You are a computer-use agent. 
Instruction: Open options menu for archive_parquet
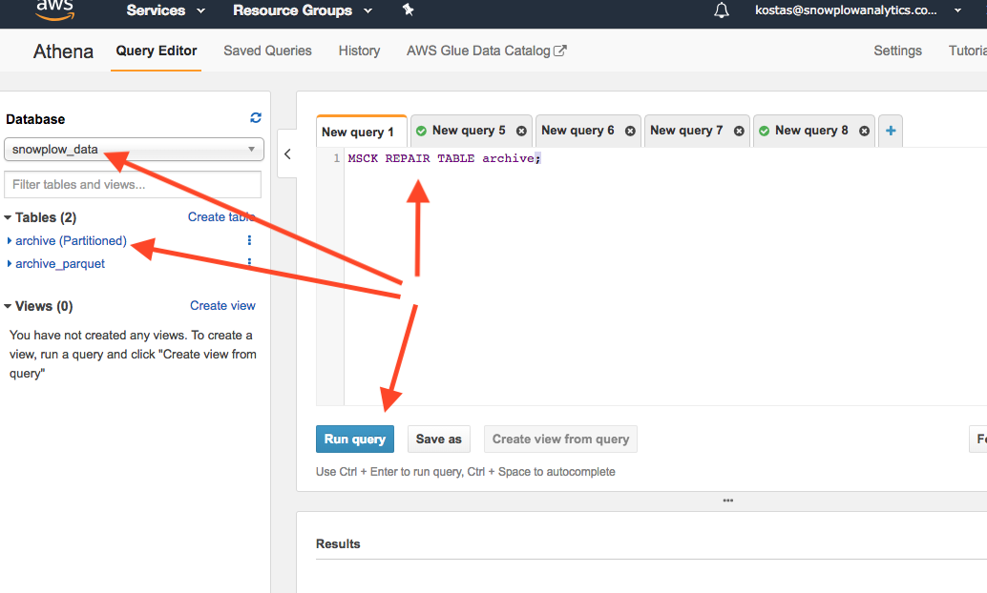point(249,262)
